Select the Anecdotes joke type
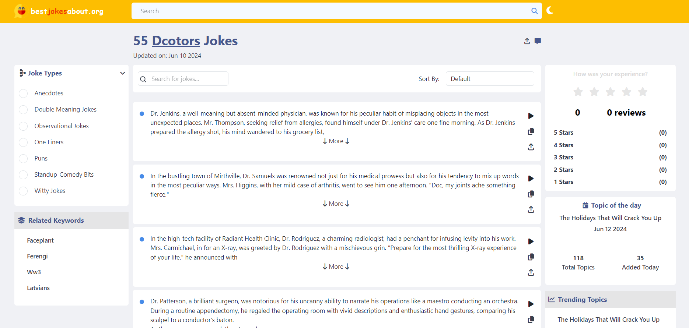The width and height of the screenshot is (689, 328). coord(23,94)
